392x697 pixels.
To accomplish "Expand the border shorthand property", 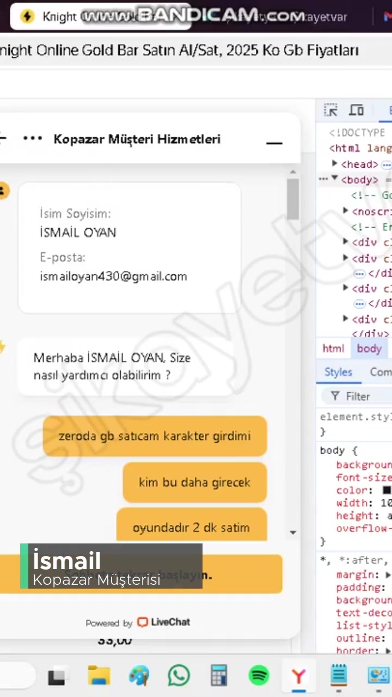I will pos(388,651).
